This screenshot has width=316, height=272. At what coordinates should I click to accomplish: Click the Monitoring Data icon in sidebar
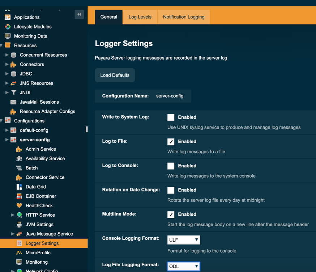point(8,36)
